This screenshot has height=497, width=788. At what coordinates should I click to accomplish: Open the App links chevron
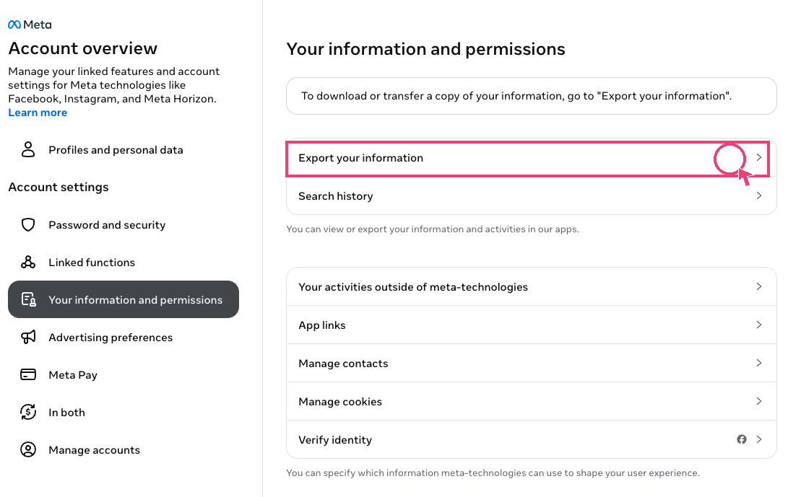point(759,325)
